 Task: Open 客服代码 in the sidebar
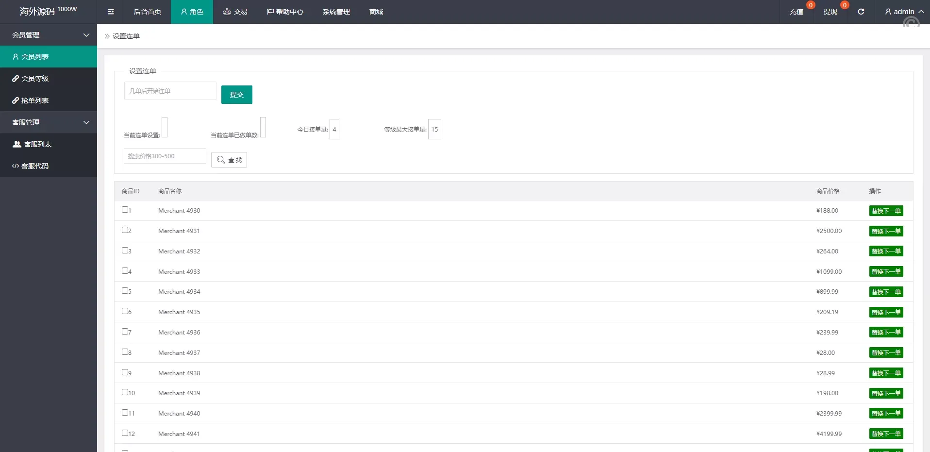point(35,166)
